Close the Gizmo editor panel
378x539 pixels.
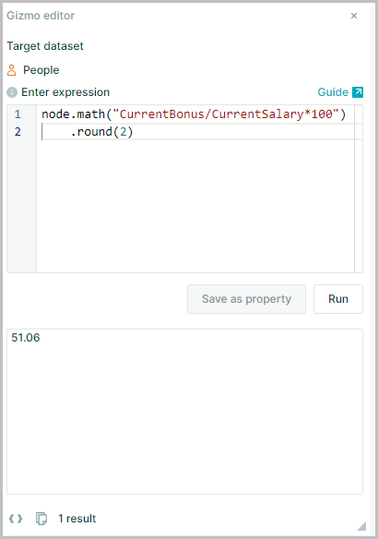click(x=354, y=16)
